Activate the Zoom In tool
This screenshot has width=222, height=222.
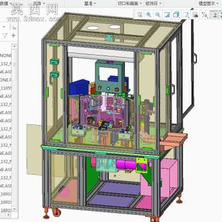tap(149, 14)
